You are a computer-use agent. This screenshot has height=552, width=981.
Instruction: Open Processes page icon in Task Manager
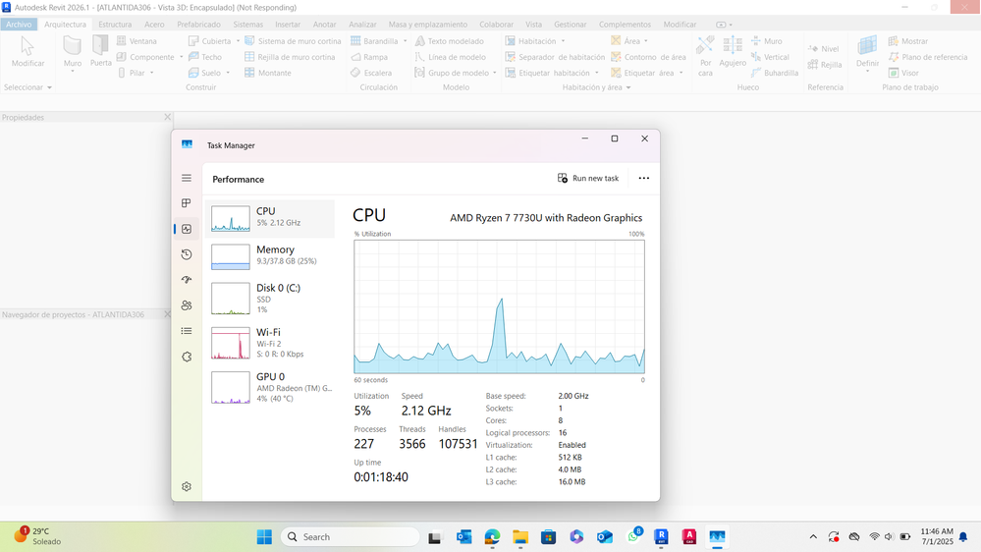coord(187,202)
